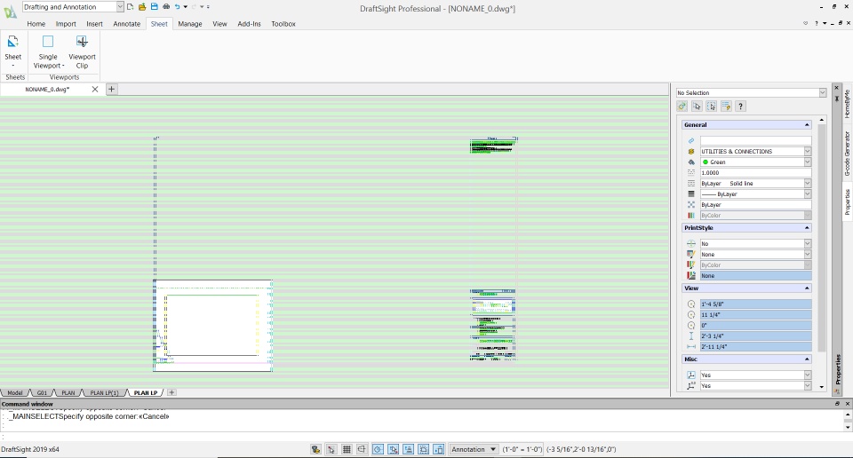Image resolution: width=853 pixels, height=458 pixels.
Task: Toggle the last highlighted status bar button
Action: 438,449
